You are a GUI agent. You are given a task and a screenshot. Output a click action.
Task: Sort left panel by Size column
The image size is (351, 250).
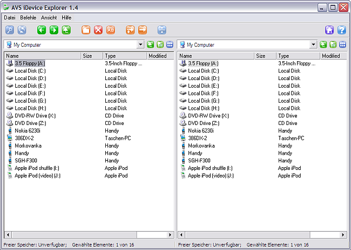92,56
